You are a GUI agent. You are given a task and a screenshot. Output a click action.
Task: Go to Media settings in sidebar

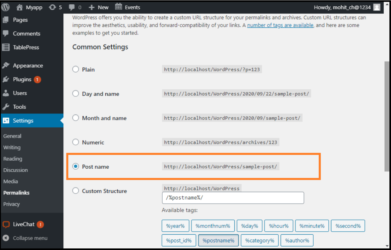(x=11, y=181)
